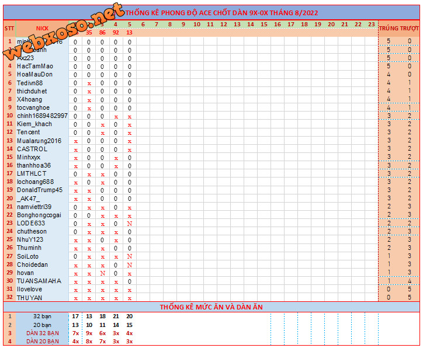423x348 pixels.
Task: Select the 'DÀN 32 BẠN' row label
Action: pos(43,333)
